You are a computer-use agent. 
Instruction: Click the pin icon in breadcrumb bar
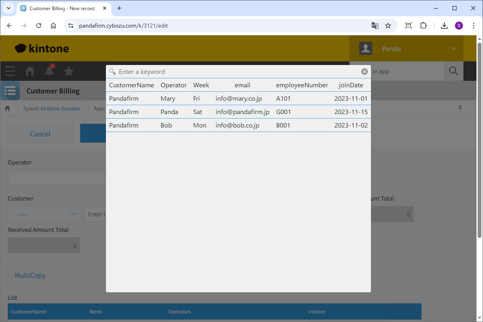(x=460, y=108)
